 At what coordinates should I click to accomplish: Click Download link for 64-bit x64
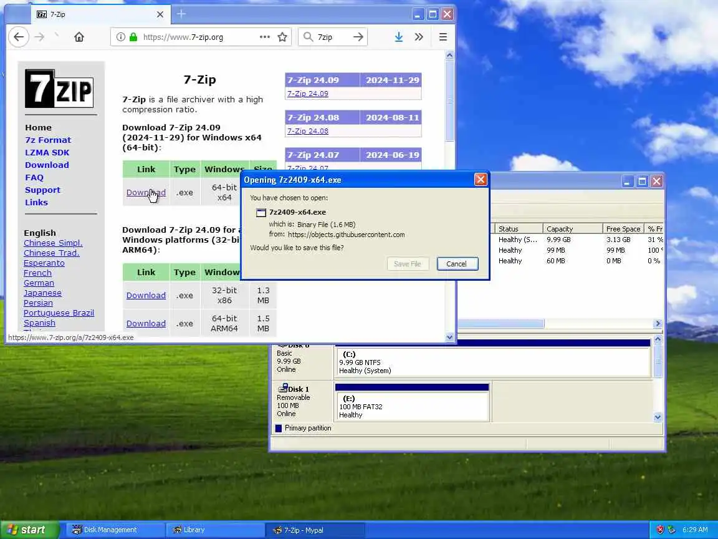tap(146, 193)
